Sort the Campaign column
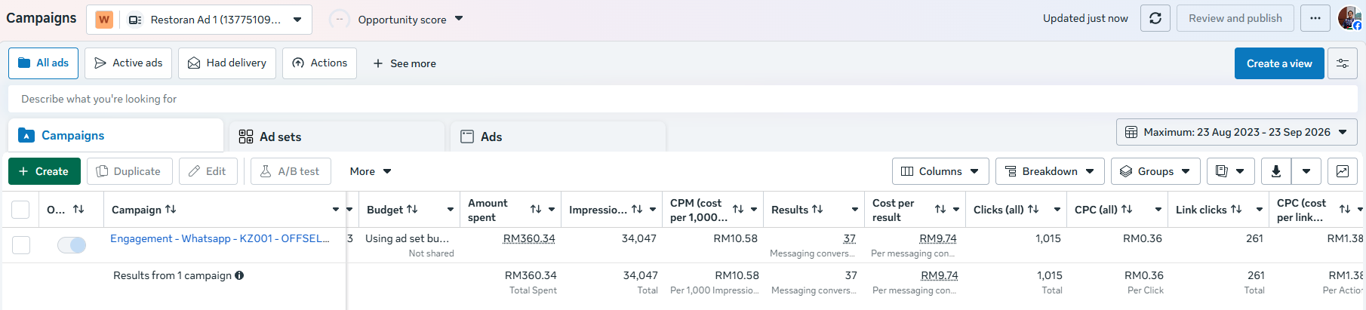Viewport: 1366px width, 310px height. (171, 210)
